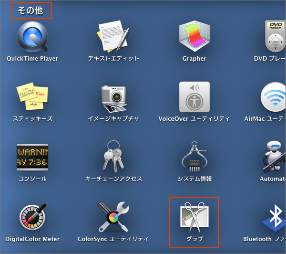Click the その他 folder title
The height and width of the screenshot is (254, 286).
[x=31, y=11]
